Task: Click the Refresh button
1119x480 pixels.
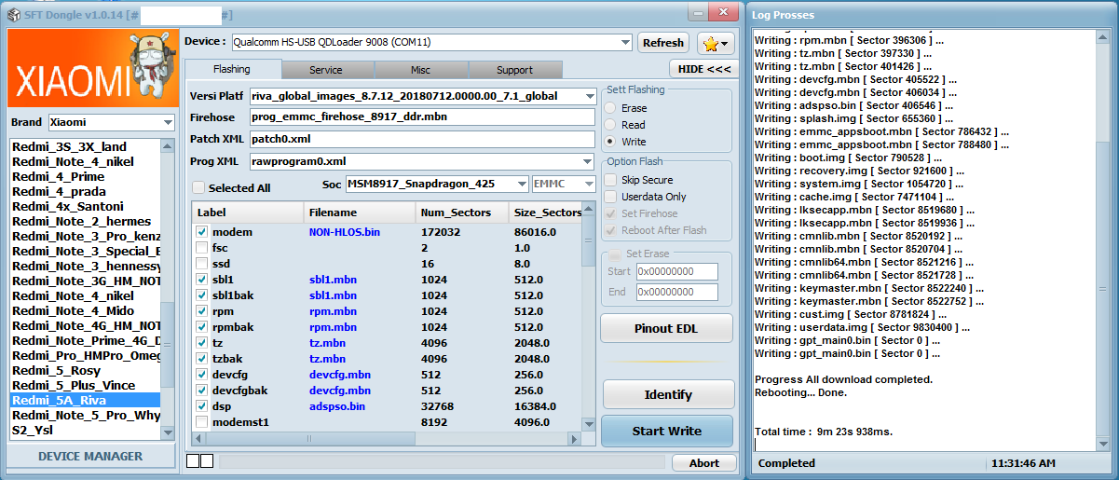Action: tap(663, 42)
